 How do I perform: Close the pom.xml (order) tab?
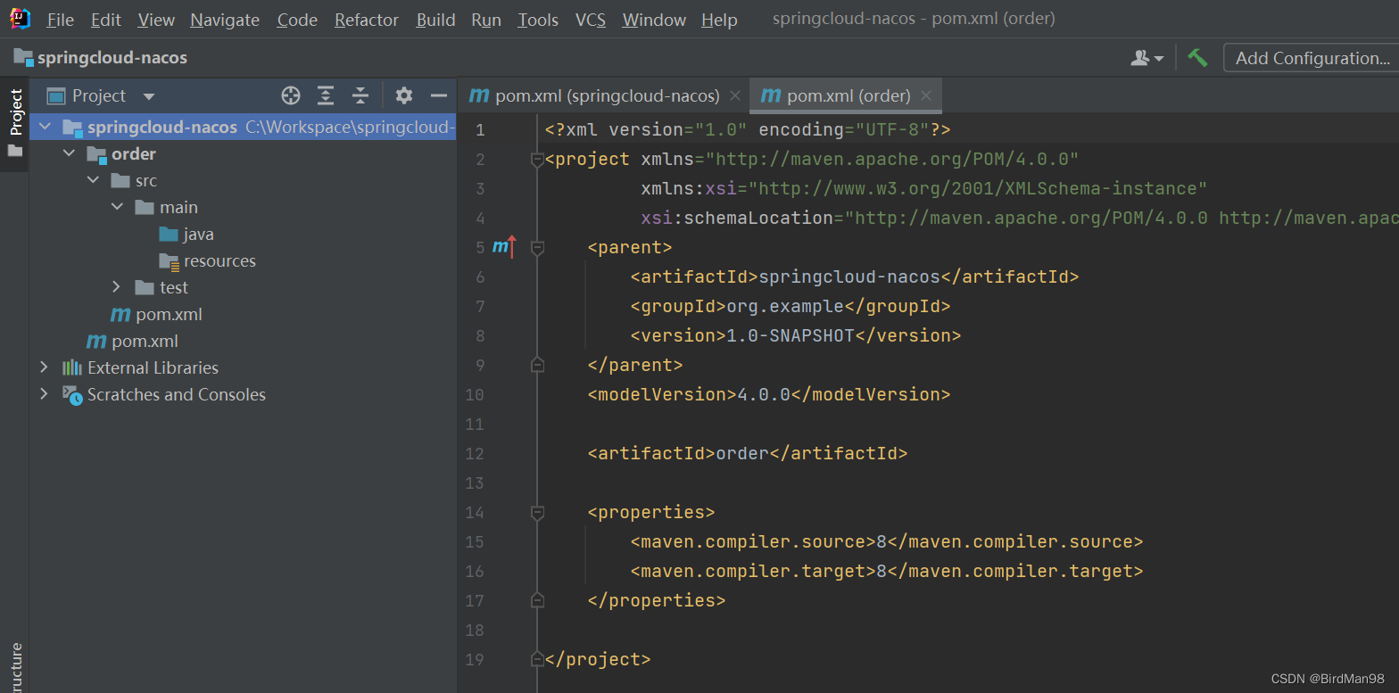coord(926,95)
